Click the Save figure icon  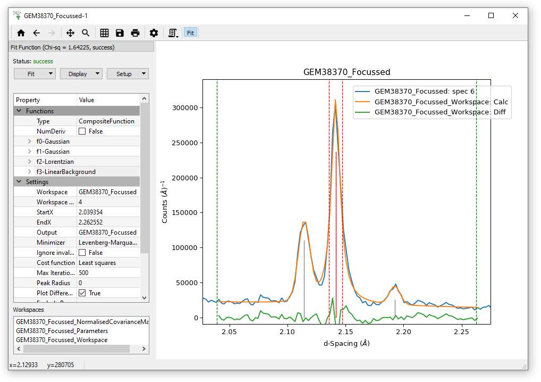coord(120,33)
